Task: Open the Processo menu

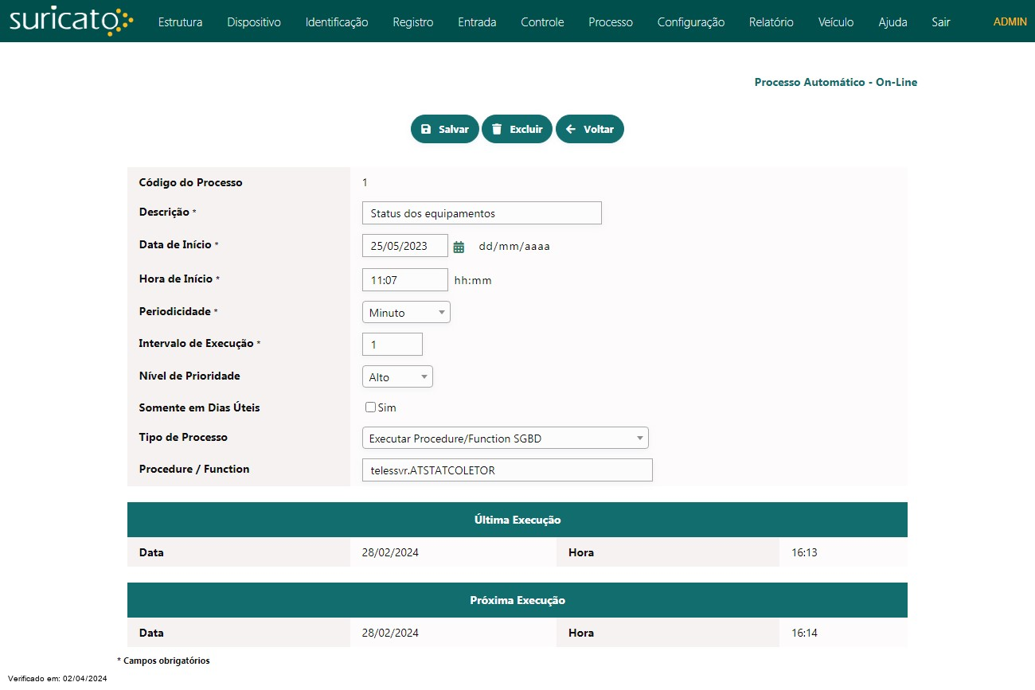Action: (610, 22)
